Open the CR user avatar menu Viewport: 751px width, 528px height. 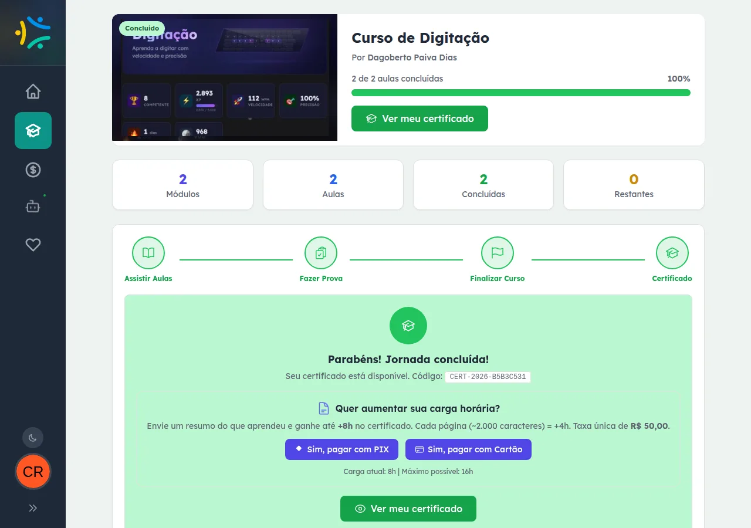coord(33,472)
